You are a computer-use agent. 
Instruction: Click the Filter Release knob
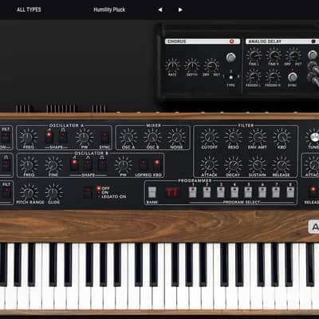[282, 165]
